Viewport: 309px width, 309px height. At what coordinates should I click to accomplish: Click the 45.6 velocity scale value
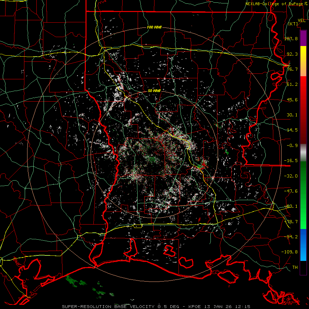[x=292, y=100]
